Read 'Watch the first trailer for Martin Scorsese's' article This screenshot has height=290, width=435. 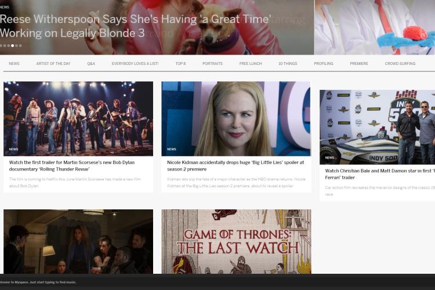pos(71,166)
